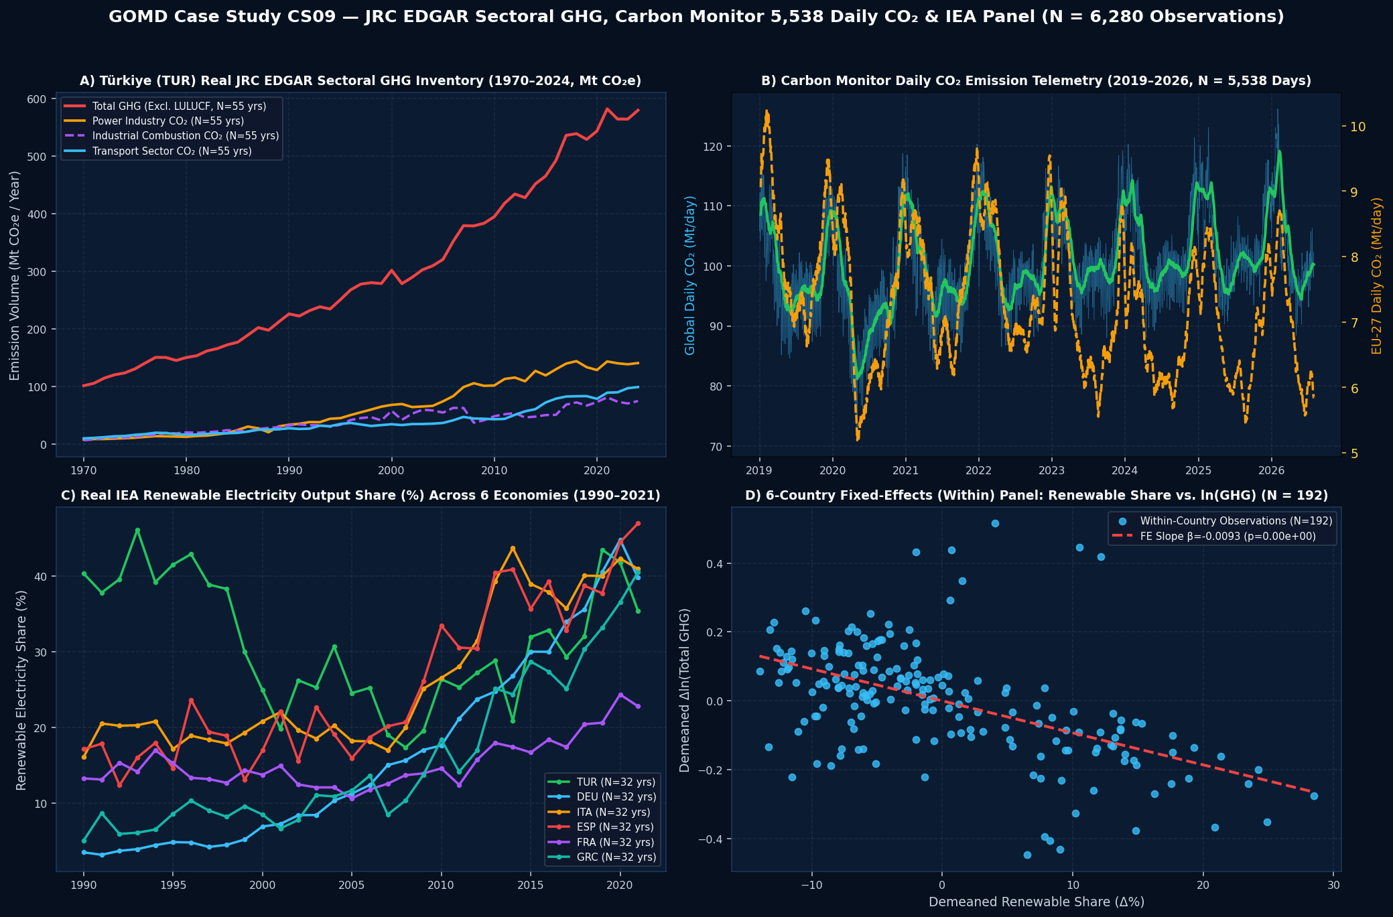Click panel B title Carbon Monitor Daily CO₂ Telemetry
Screen dimensions: 1393x917
tap(1036, 81)
